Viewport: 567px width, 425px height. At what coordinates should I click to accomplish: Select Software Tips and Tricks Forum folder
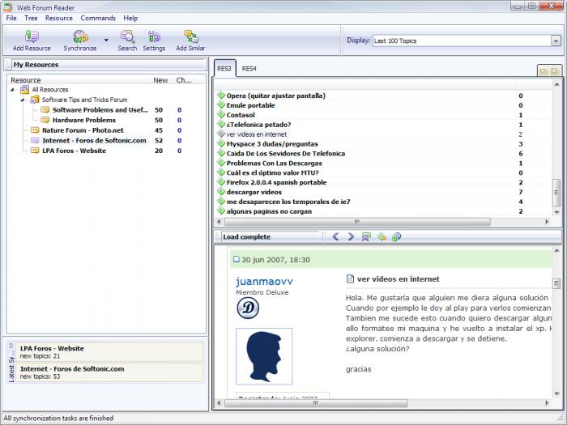tap(84, 100)
